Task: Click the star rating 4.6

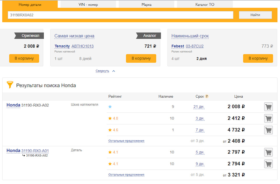Action: [113, 130]
